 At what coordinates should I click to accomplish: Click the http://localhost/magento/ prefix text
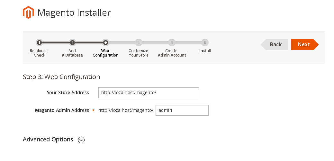[x=126, y=110]
